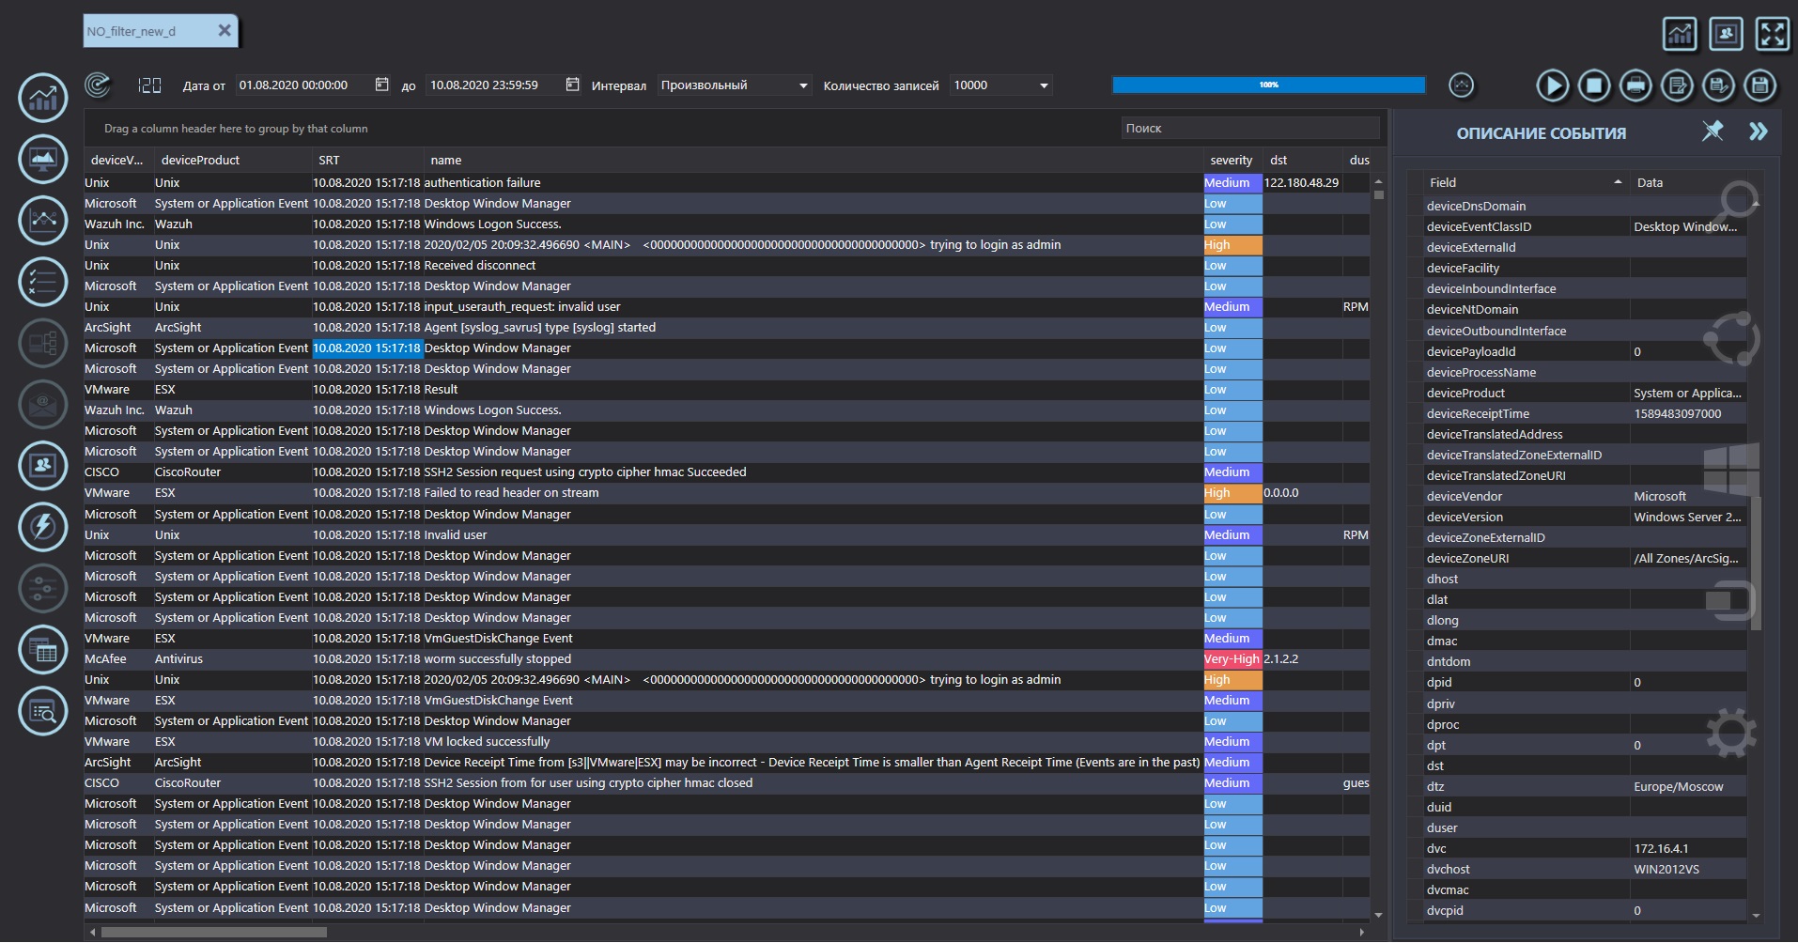The image size is (1798, 943).
Task: Click the radar refresh icon before date filter
Action: tap(98, 85)
